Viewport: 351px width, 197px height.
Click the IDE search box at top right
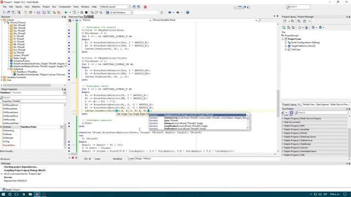coord(298,7)
